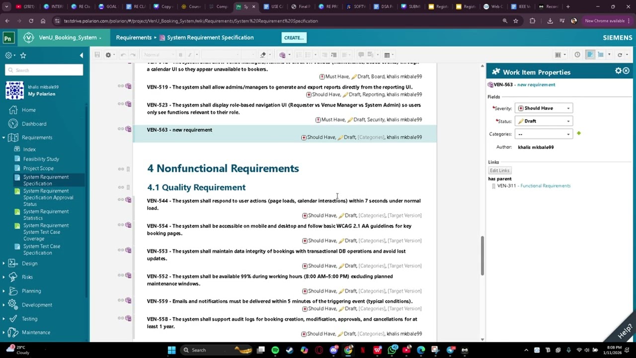The image size is (636, 358).
Task: Collapse the left navigation sidebar arrow
Action: pos(81,55)
